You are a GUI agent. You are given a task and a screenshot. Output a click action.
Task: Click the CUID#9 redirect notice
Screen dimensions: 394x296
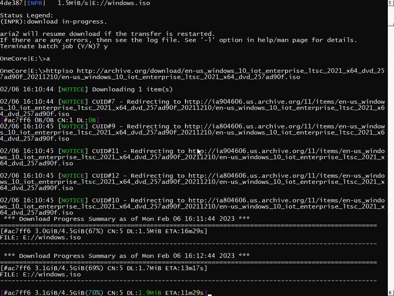coord(192,133)
